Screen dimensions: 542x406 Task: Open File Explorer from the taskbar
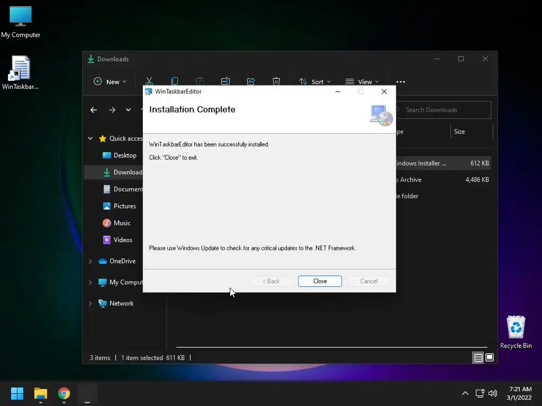(x=40, y=393)
